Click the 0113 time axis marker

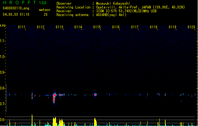[x=59, y=27]
